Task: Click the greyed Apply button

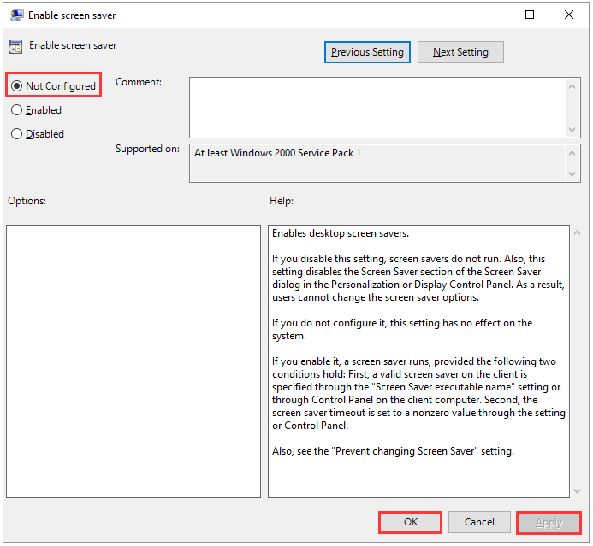Action: point(549,523)
